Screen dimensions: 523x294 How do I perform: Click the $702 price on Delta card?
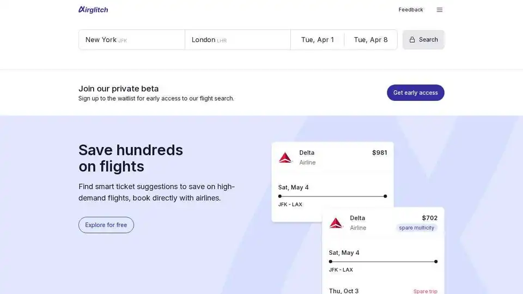click(430, 218)
